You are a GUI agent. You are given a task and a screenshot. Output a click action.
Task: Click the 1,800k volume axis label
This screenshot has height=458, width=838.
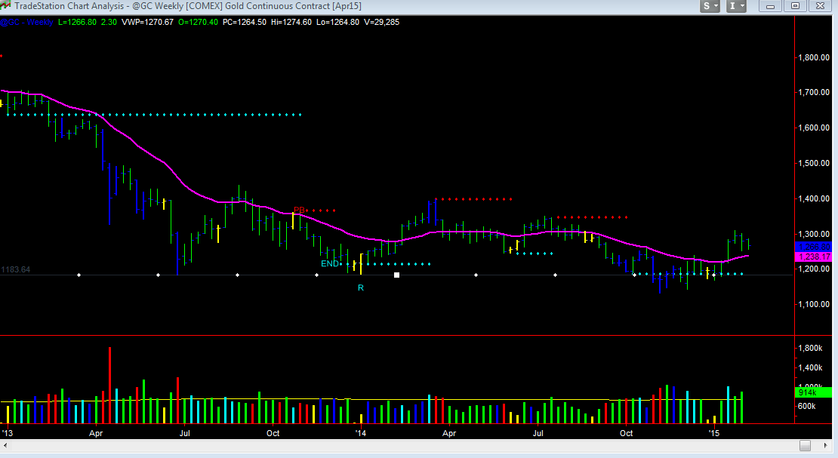tap(809, 348)
